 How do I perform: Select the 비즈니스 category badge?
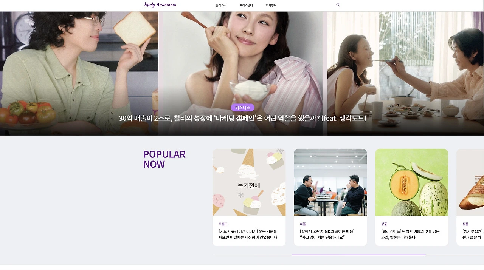click(242, 108)
